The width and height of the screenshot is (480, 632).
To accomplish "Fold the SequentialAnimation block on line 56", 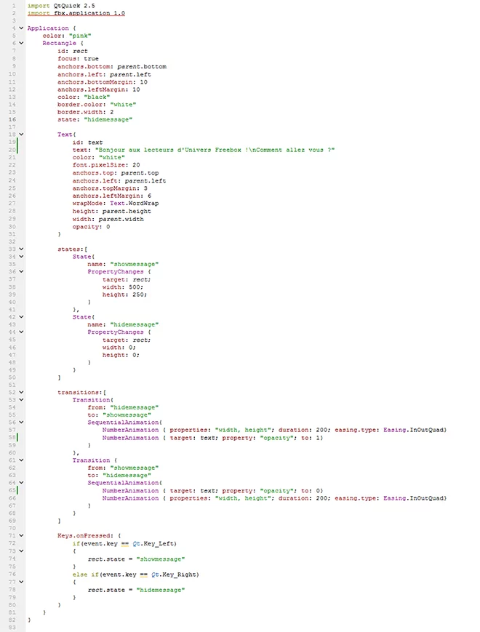I will [21, 423].
